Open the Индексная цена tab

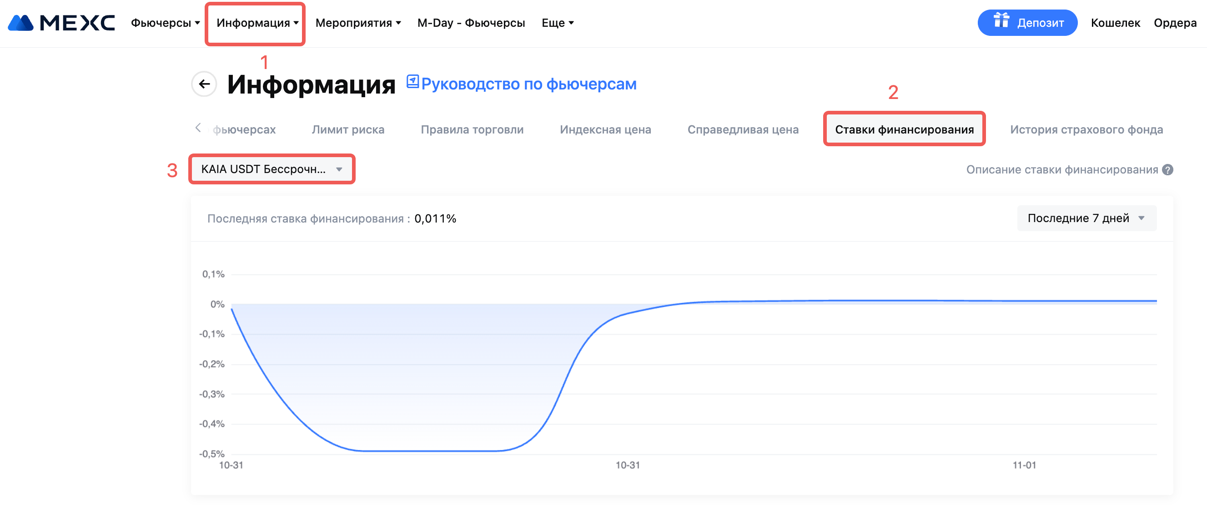pyautogui.click(x=605, y=129)
